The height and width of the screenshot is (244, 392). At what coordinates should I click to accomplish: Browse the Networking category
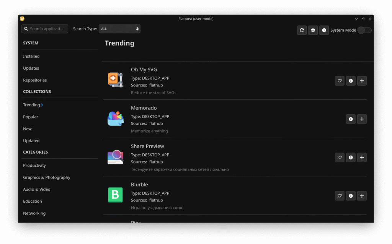point(34,213)
